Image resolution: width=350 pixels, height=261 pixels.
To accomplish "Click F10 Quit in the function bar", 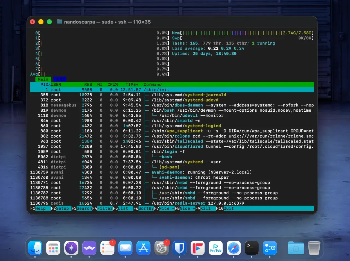I will 225,208.
